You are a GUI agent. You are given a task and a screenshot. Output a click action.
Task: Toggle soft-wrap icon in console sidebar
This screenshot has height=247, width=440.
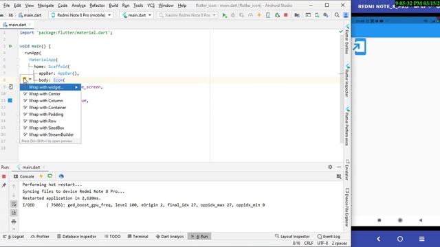pos(14,204)
